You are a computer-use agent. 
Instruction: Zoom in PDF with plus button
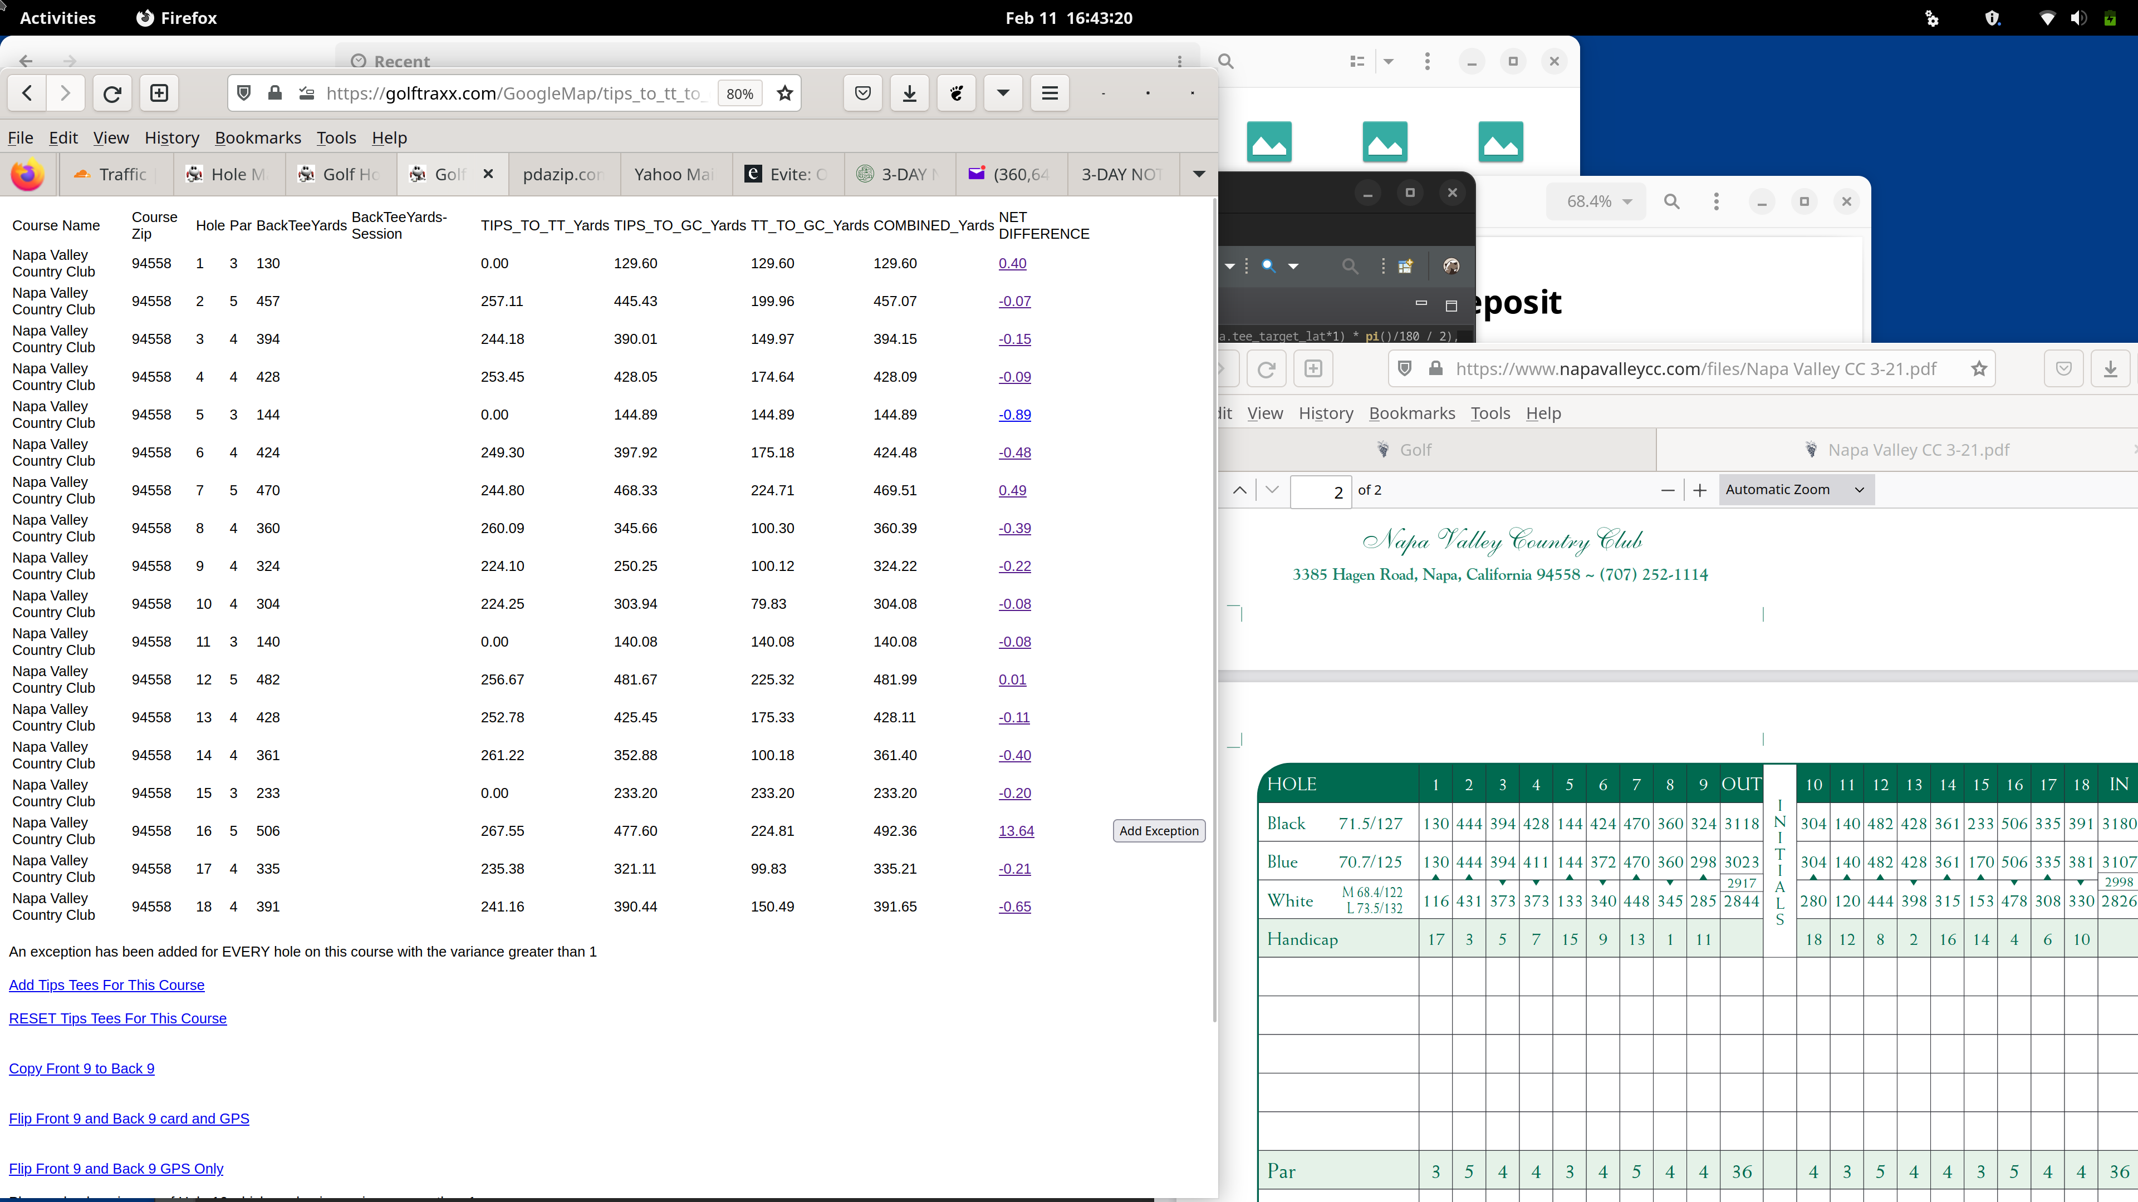coord(1700,490)
